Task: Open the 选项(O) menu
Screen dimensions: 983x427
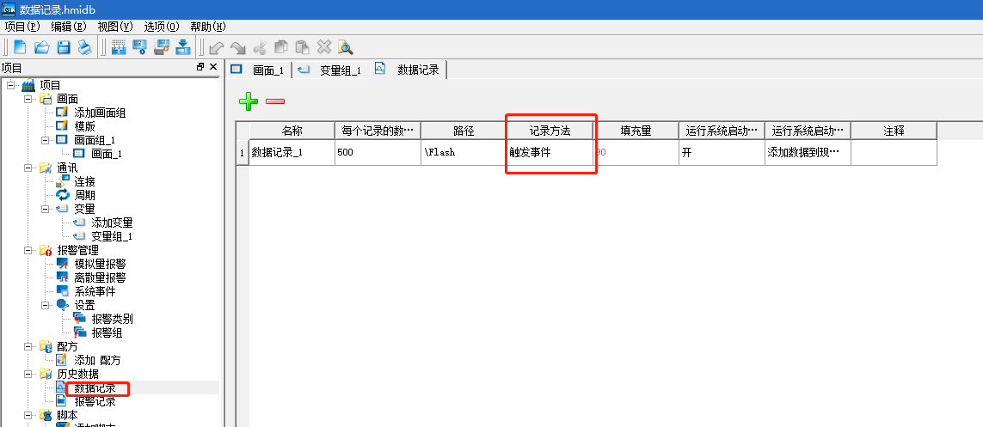Action: pos(162,27)
